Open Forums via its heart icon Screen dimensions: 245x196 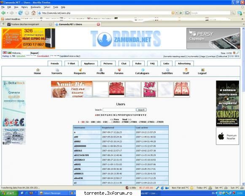click(119, 70)
